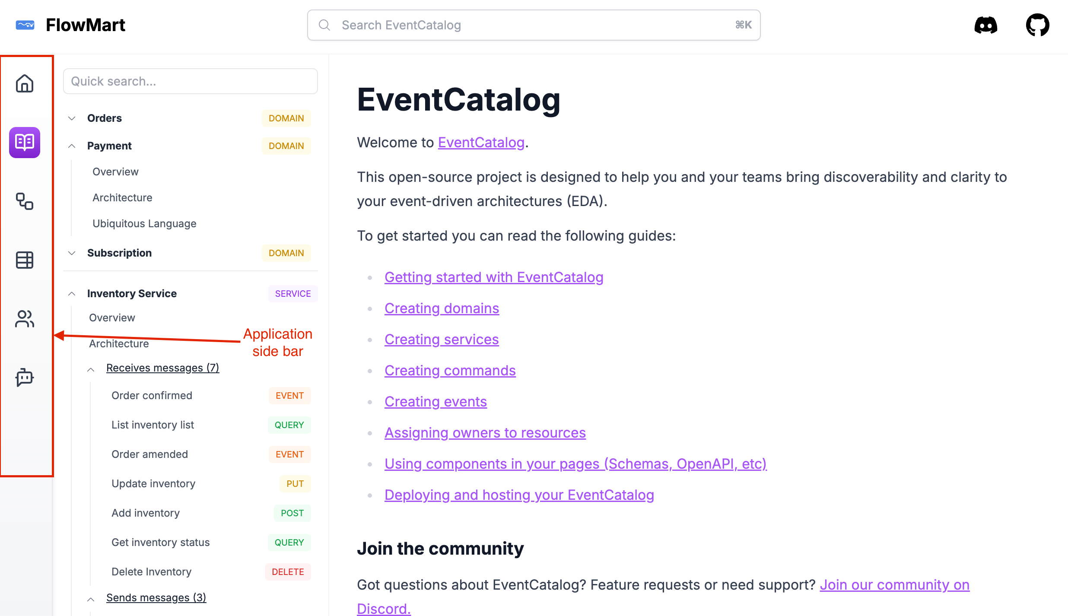
Task: Open the GitHub icon in the header
Action: 1037,25
